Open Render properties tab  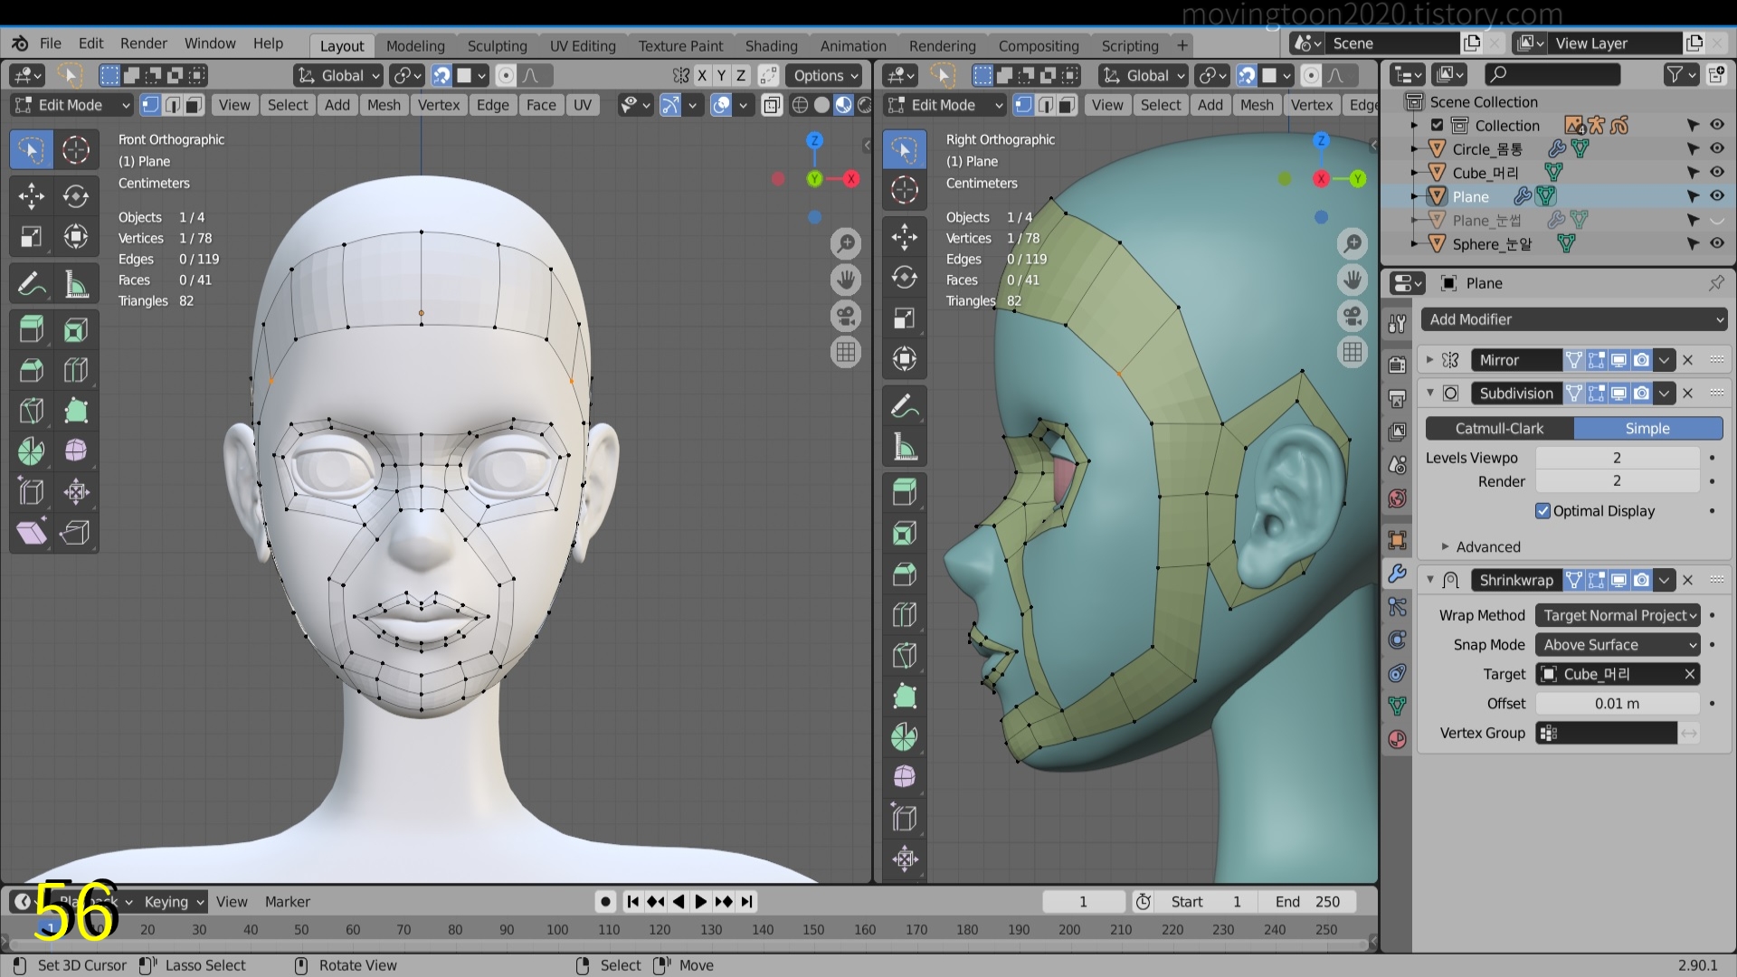coord(1398,365)
